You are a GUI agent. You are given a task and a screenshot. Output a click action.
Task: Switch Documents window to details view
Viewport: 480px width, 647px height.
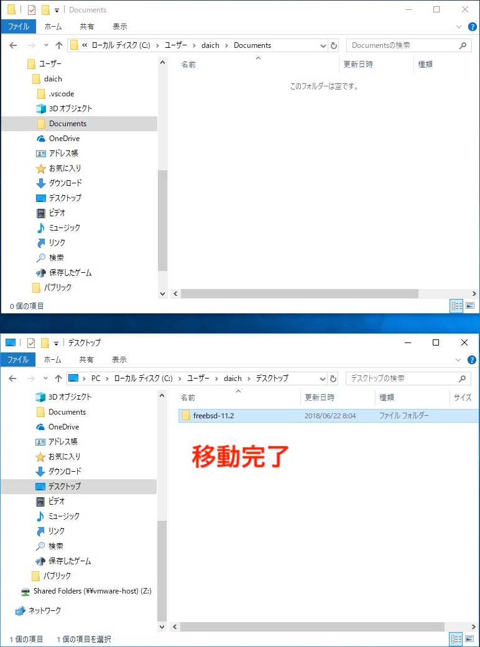456,306
